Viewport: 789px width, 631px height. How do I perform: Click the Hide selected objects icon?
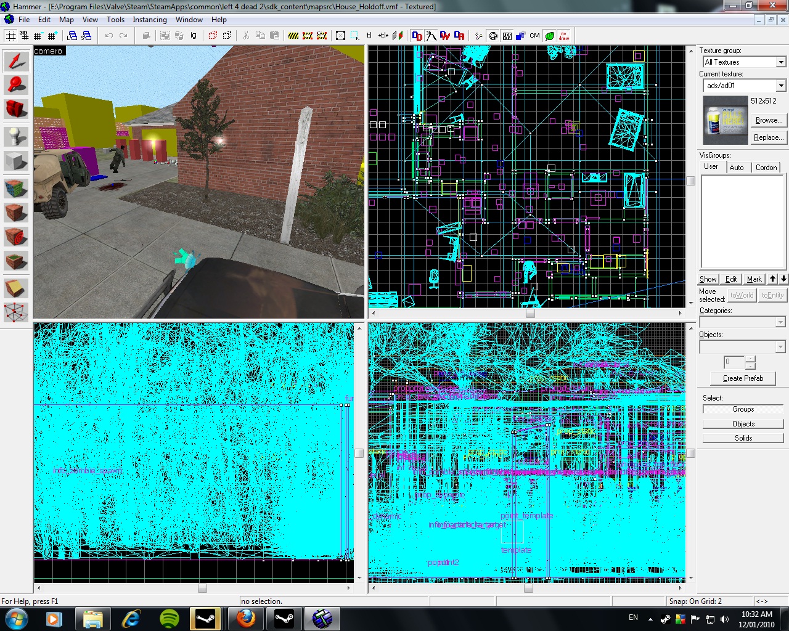point(213,36)
